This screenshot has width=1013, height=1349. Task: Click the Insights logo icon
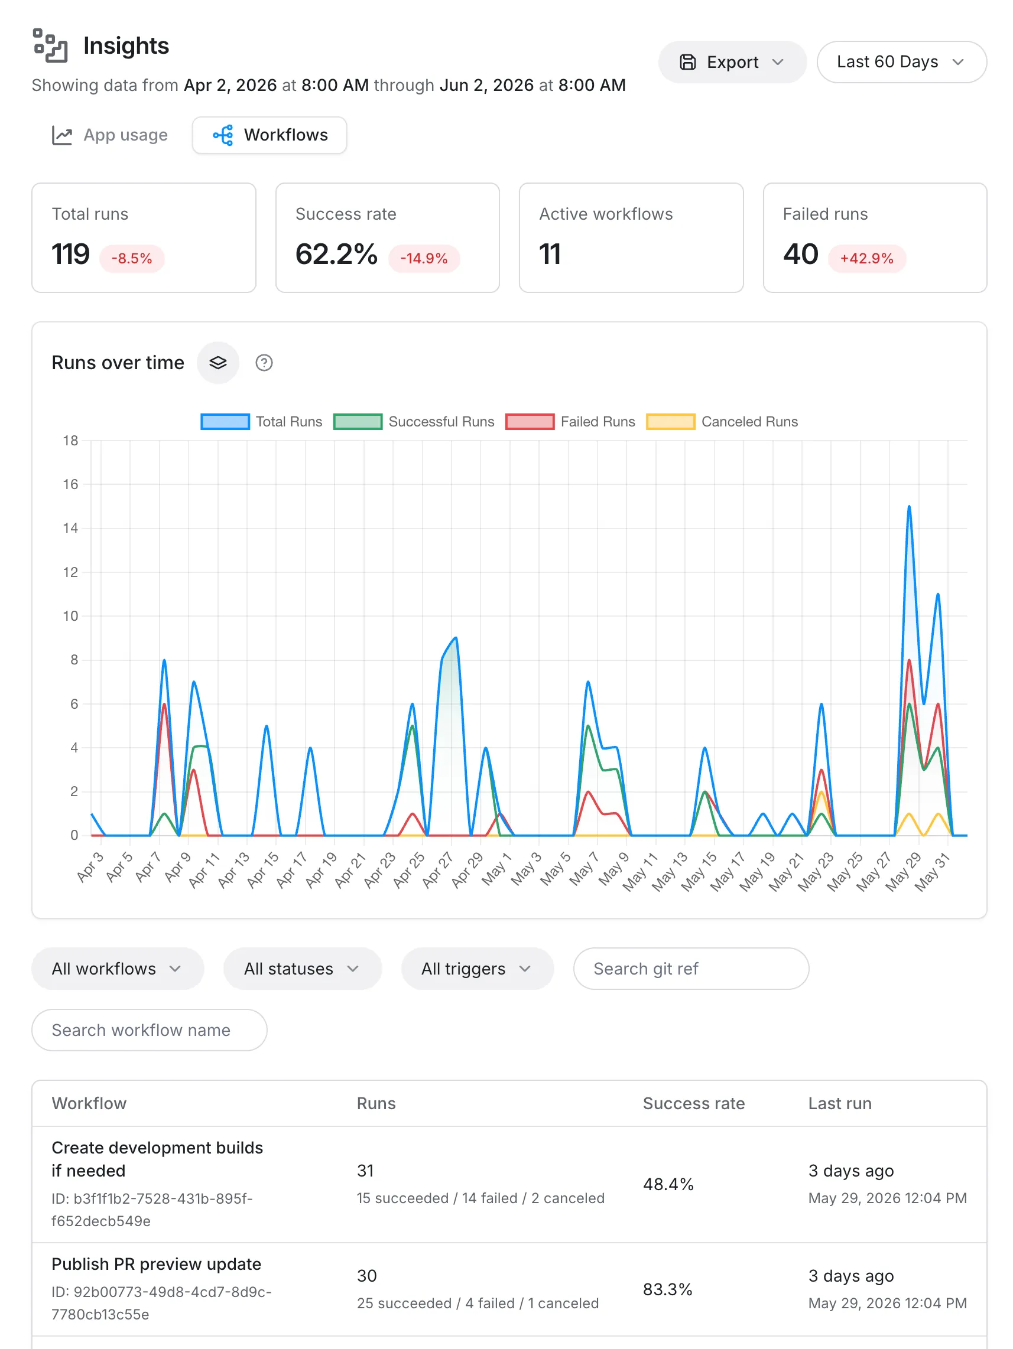[x=50, y=45]
